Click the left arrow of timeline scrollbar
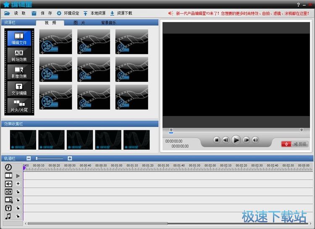Screen dimensions: 315x229 (x=26, y=224)
